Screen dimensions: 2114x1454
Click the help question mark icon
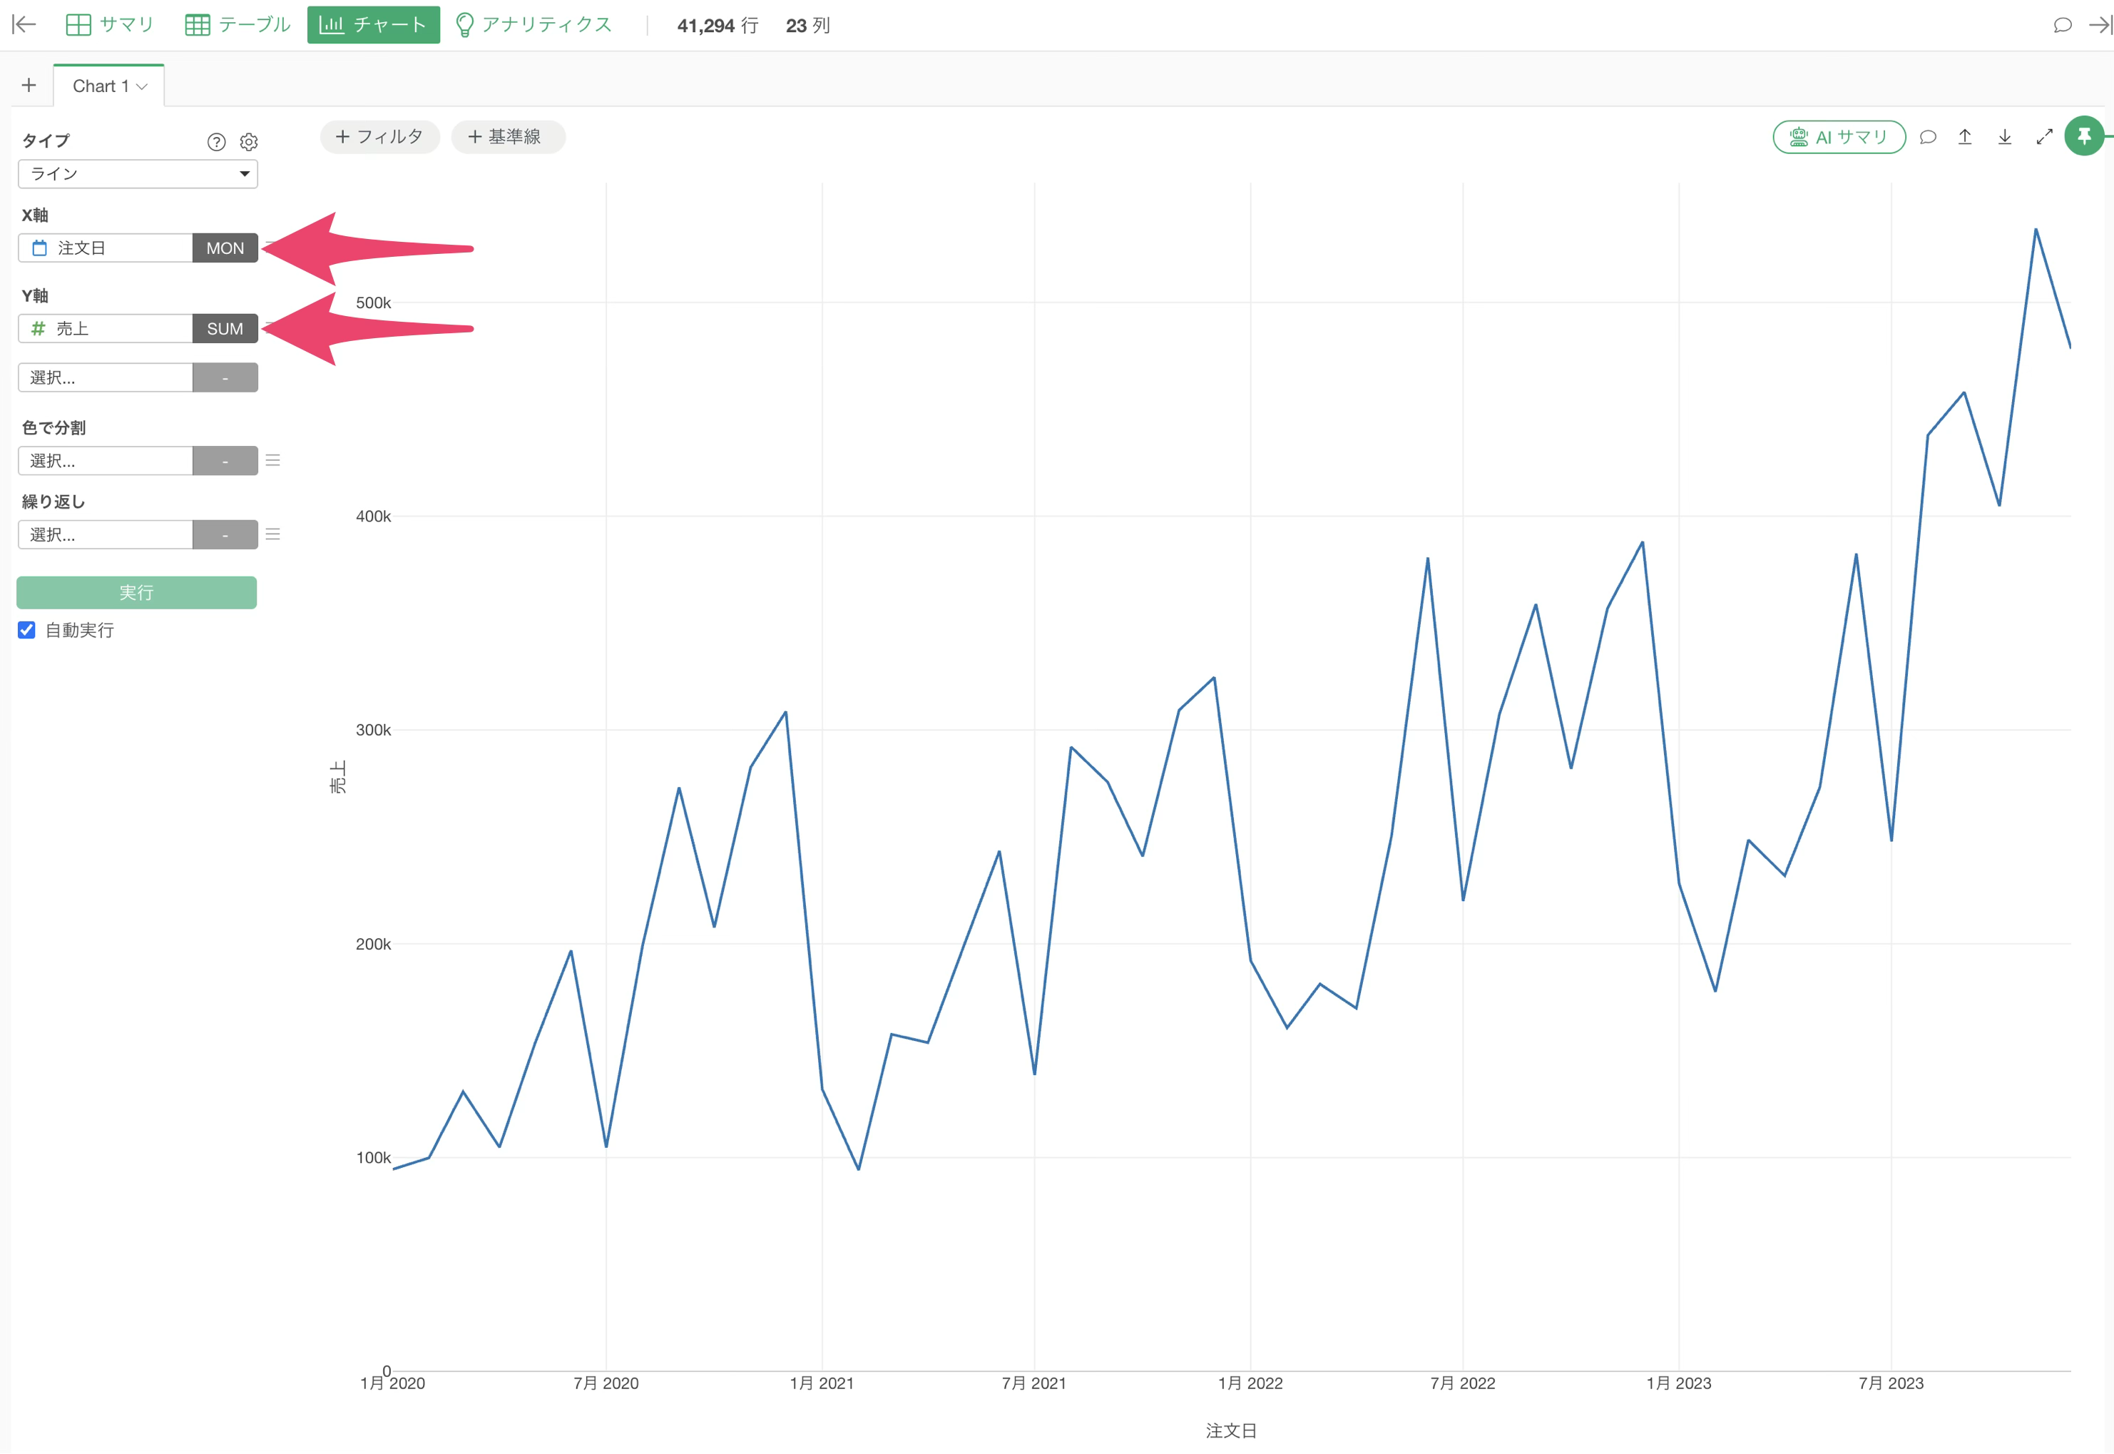tap(216, 141)
